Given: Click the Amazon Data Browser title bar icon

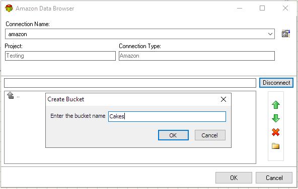Looking at the screenshot, I should click(9, 8).
